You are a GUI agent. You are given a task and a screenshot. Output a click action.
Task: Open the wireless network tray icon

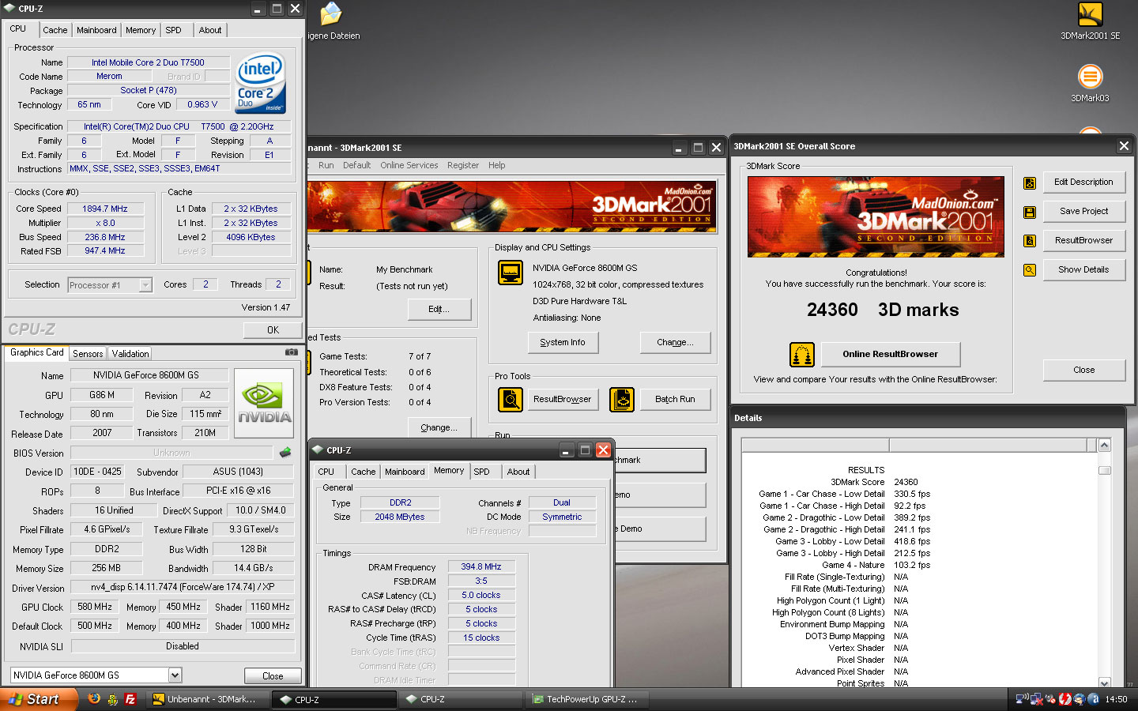pos(1022,699)
